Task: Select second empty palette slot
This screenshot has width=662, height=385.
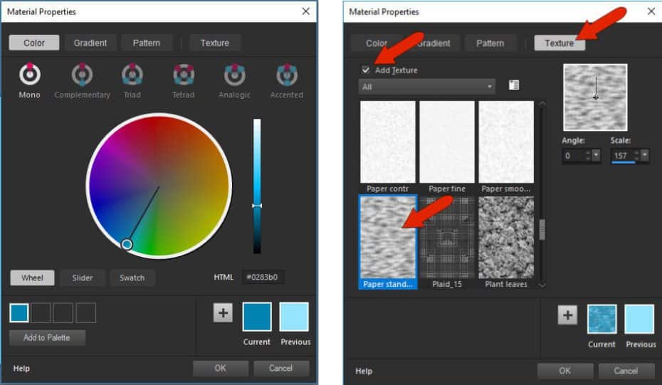Action: pos(63,313)
